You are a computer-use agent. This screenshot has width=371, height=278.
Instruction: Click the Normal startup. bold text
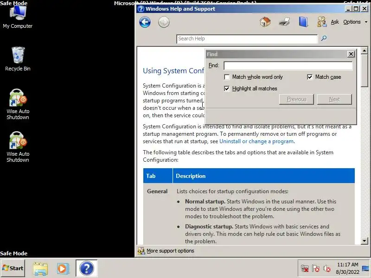pyautogui.click(x=205, y=202)
